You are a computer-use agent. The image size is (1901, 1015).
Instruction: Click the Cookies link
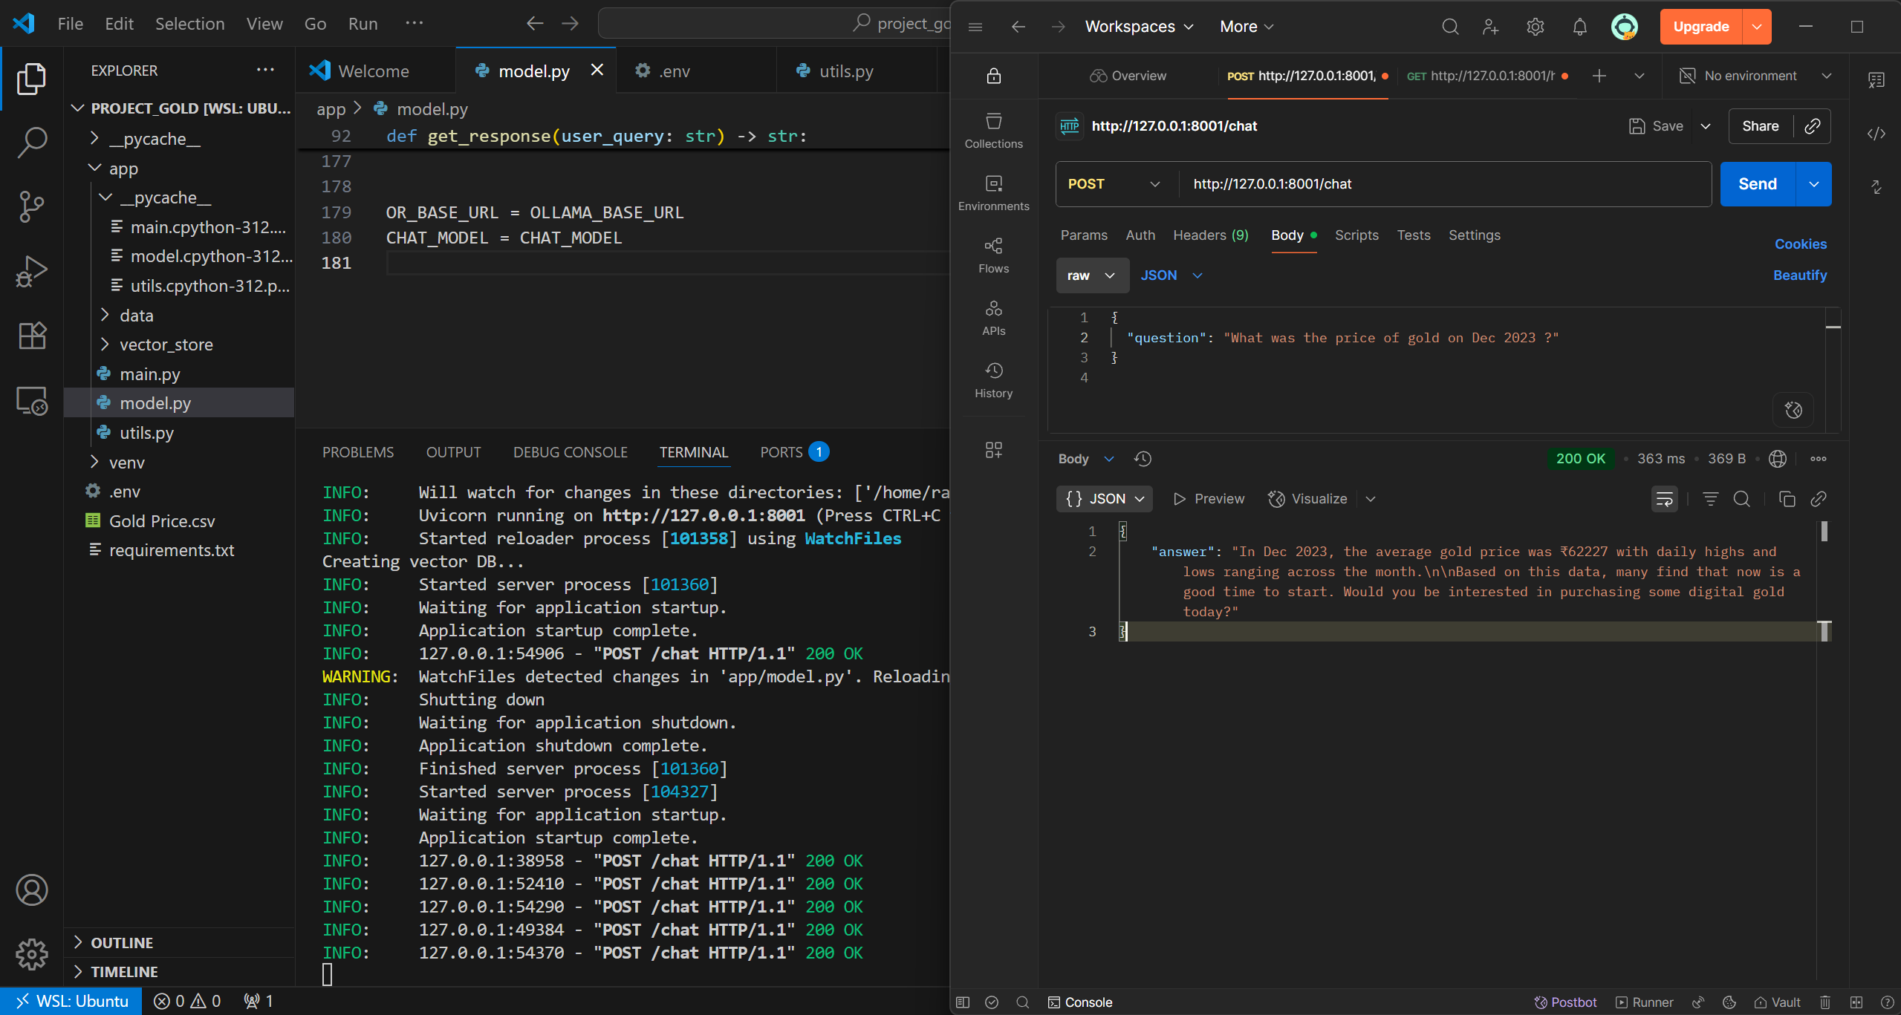click(x=1800, y=244)
